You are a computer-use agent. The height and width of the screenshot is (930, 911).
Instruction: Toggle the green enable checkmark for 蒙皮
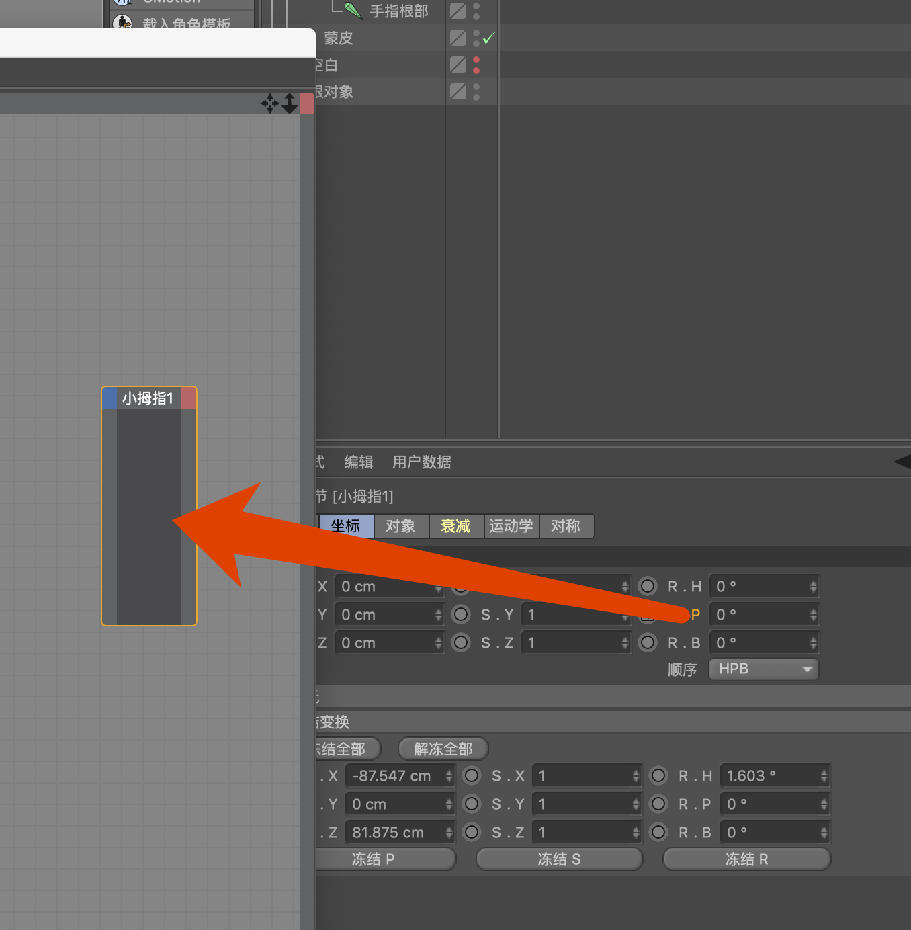click(x=488, y=38)
